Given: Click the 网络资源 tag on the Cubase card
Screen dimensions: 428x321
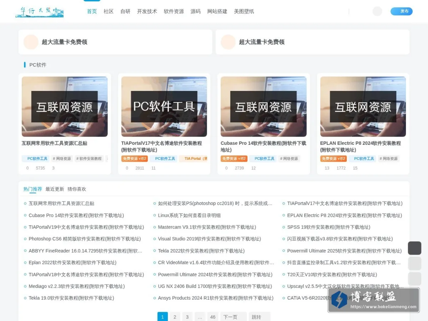Looking at the screenshot, I should [289, 159].
